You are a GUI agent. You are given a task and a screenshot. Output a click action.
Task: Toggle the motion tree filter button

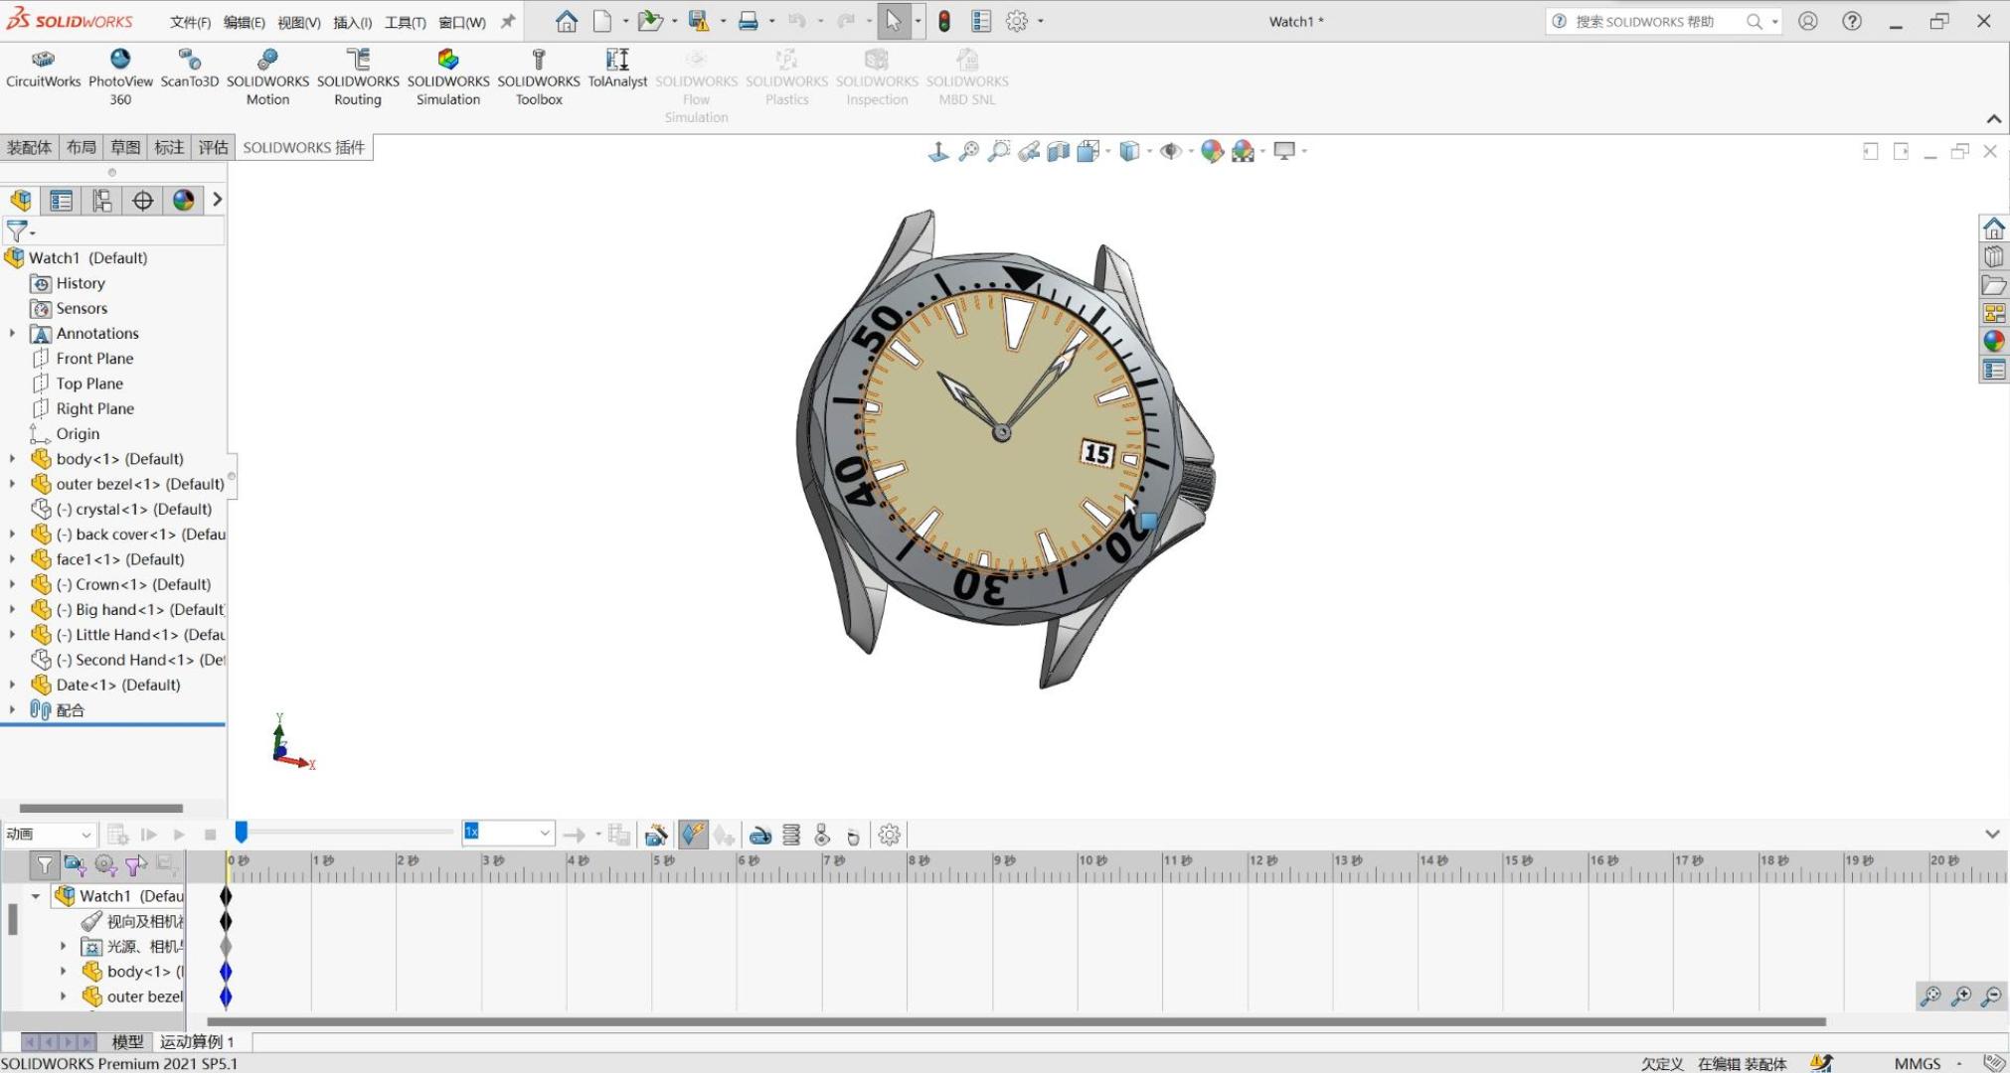pos(44,865)
